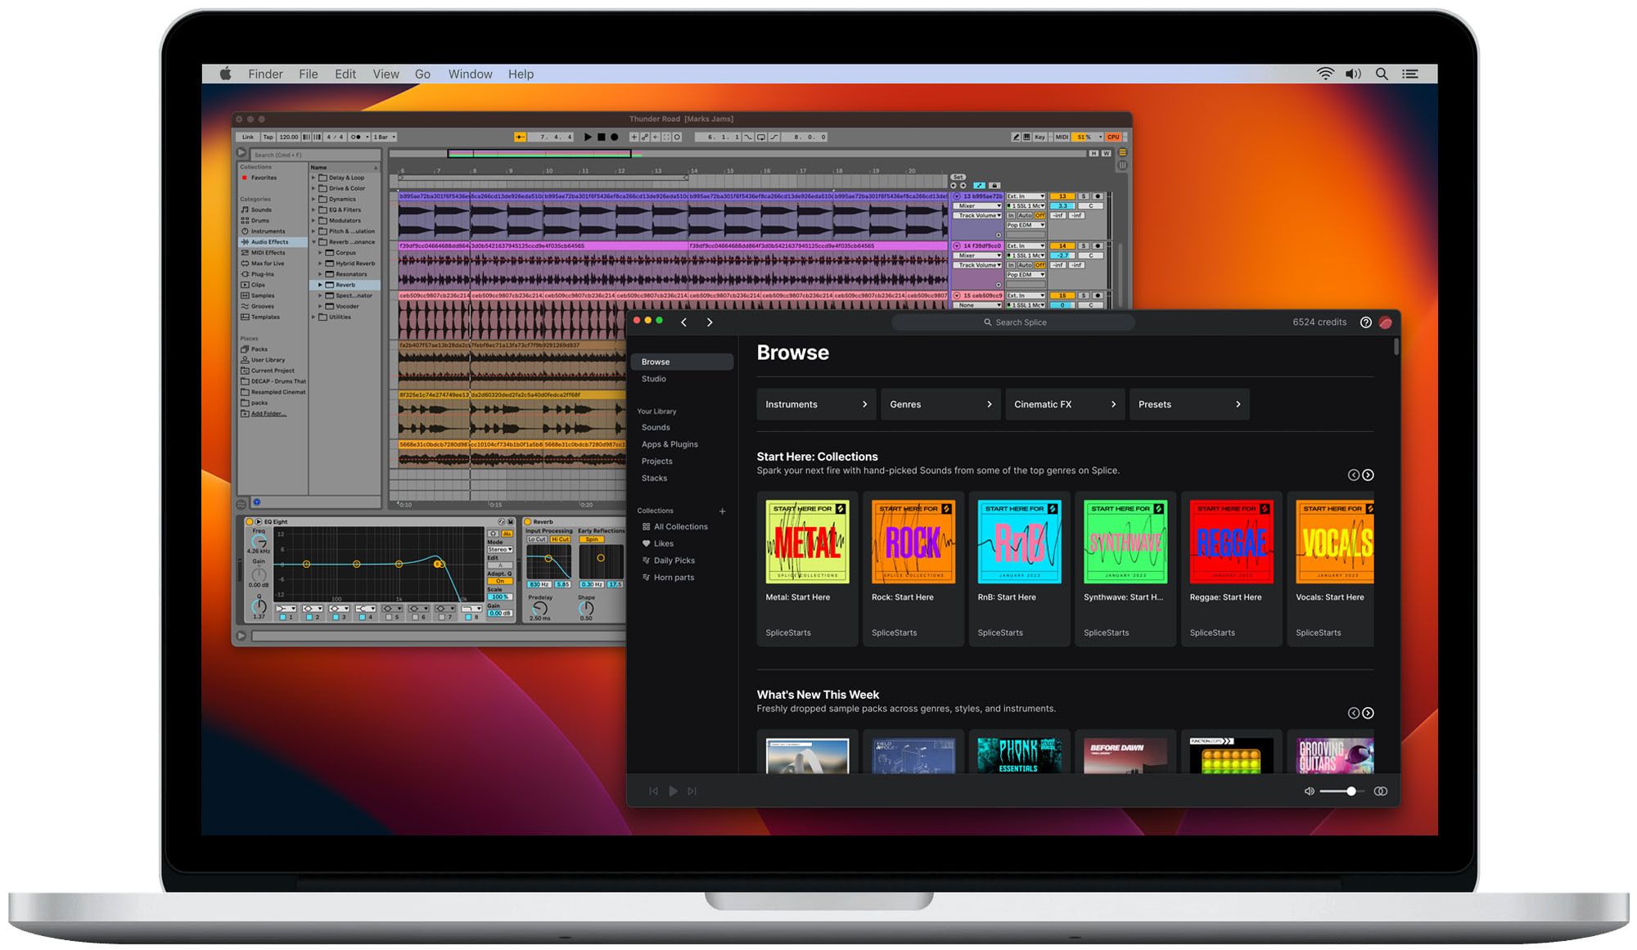Open the Window menu in the menu bar
Image resolution: width=1637 pixels, height=950 pixels.
[470, 74]
